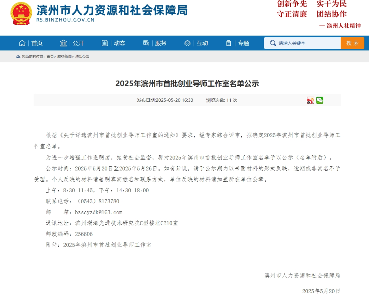Click the building icon beside 公开
The width and height of the screenshot is (369, 294).
[x=64, y=43]
